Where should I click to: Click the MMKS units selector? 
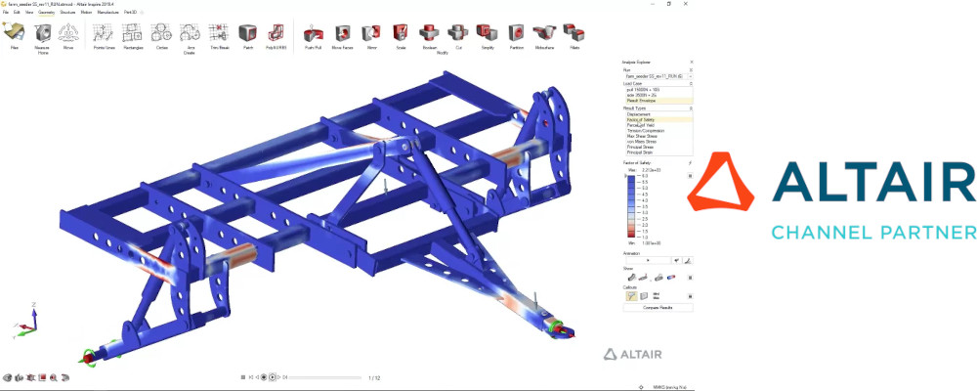coord(669,387)
